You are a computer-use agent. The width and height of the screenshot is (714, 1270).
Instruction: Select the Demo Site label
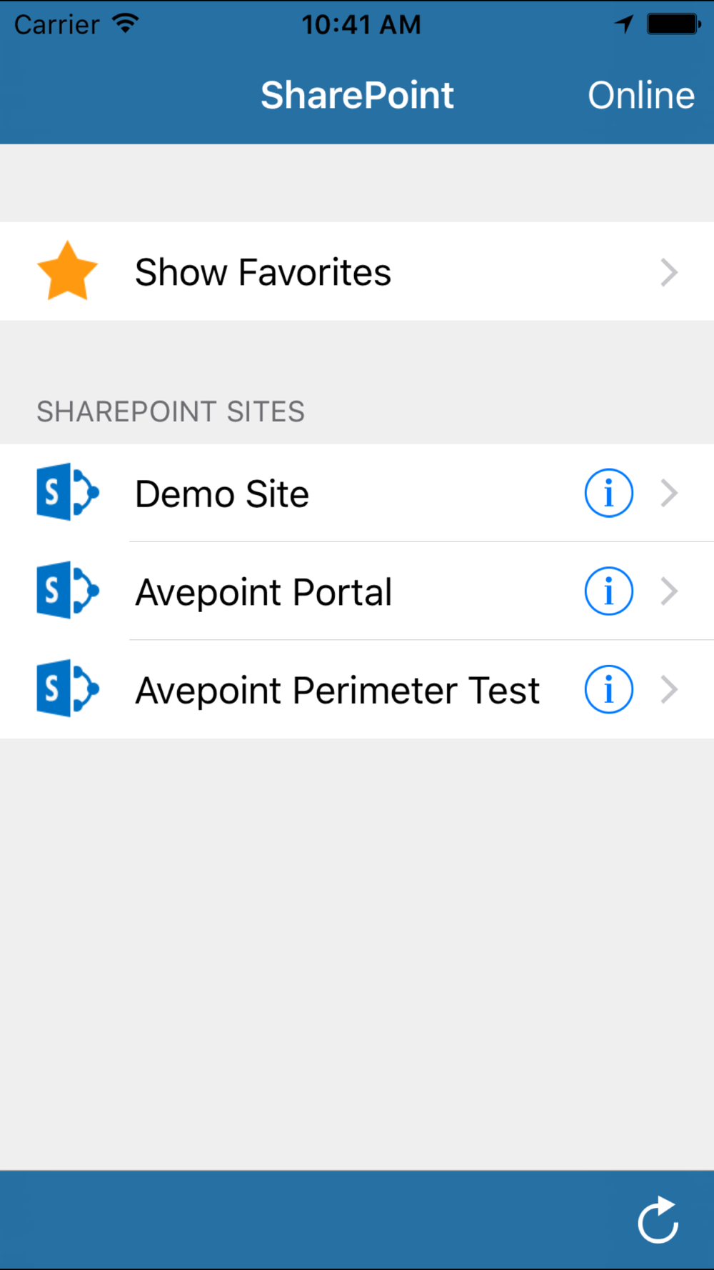(222, 494)
